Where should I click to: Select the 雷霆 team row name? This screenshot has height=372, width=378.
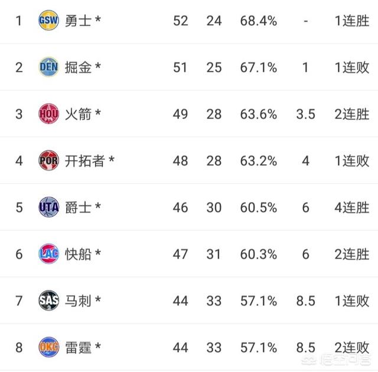pyautogui.click(x=79, y=348)
